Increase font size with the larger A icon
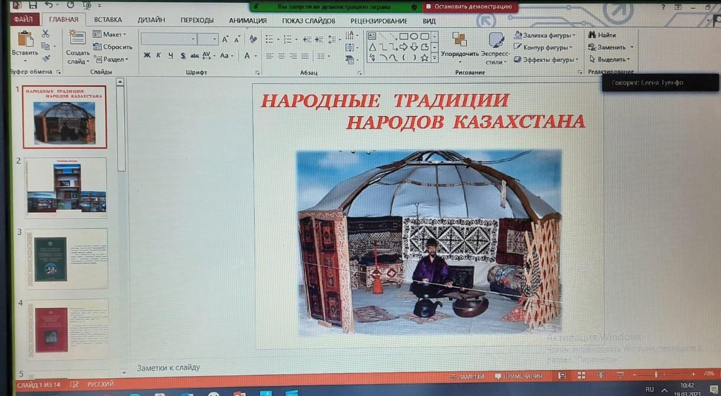The height and width of the screenshot is (396, 721). 225,39
